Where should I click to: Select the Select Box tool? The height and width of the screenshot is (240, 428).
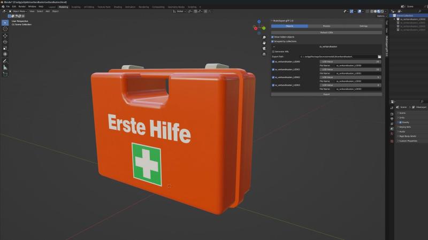5,22
